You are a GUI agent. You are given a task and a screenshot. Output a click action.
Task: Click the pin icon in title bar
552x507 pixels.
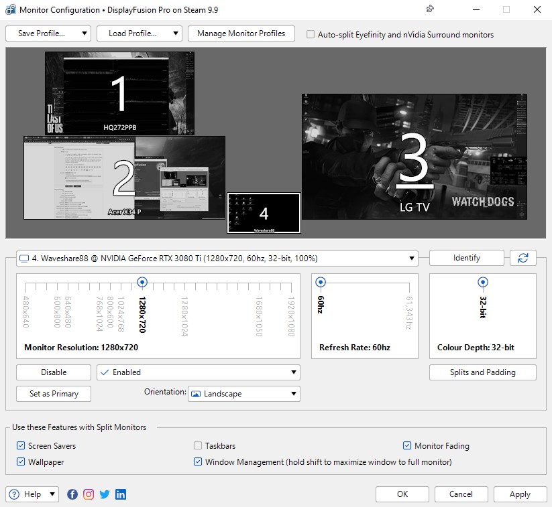point(430,9)
